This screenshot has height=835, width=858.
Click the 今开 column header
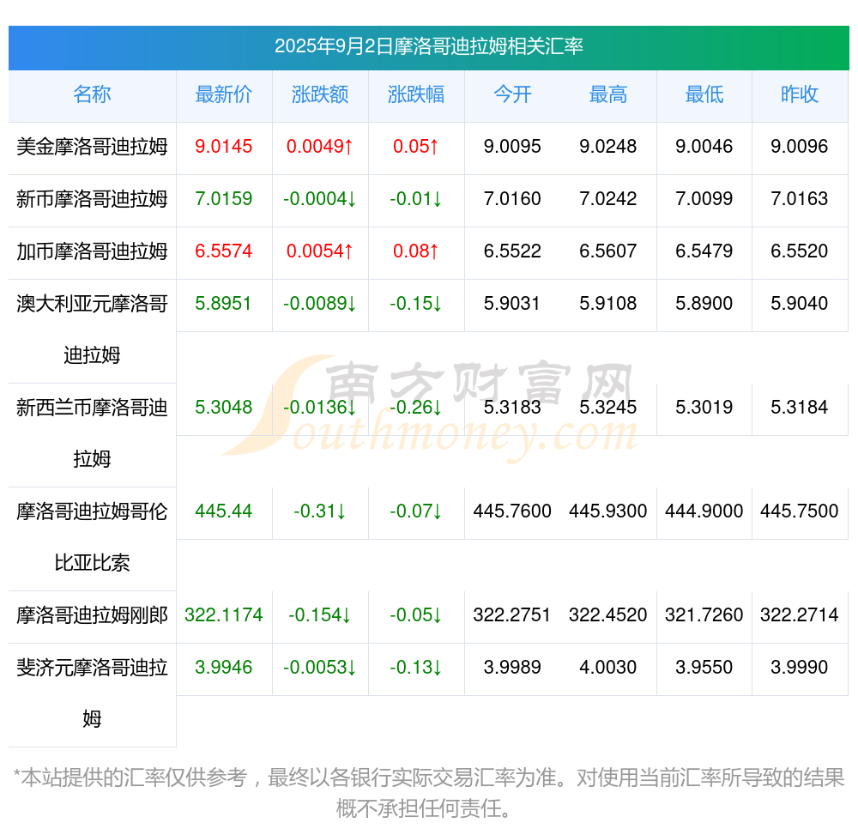pyautogui.click(x=512, y=94)
